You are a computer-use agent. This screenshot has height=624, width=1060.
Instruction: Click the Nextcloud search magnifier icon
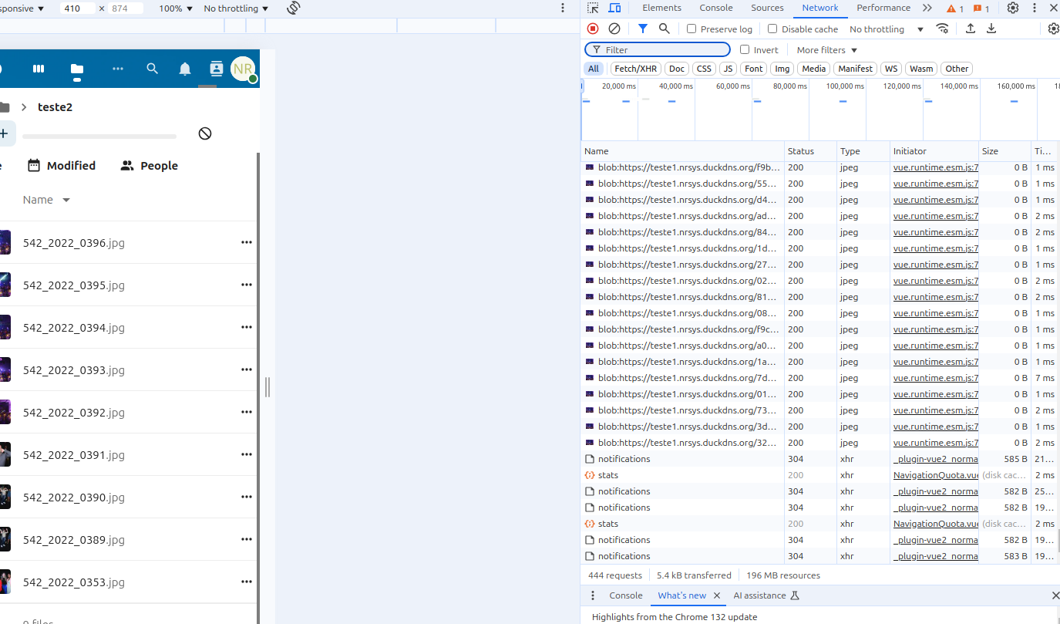(153, 69)
